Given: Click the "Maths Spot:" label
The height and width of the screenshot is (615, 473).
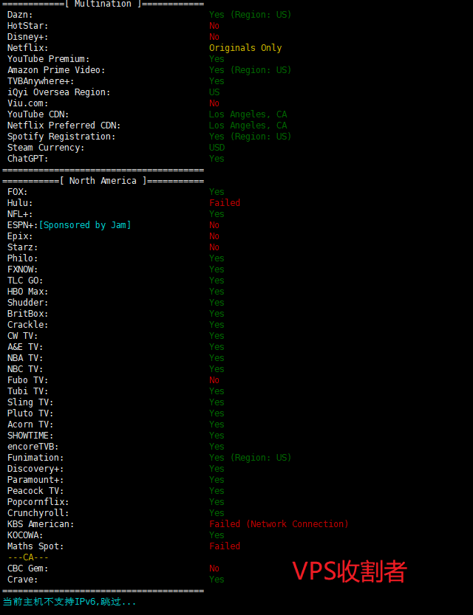Looking at the screenshot, I should pos(35,546).
